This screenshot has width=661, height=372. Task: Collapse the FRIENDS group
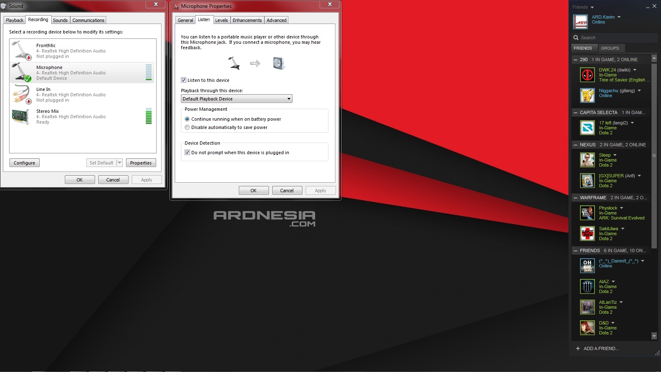point(575,250)
